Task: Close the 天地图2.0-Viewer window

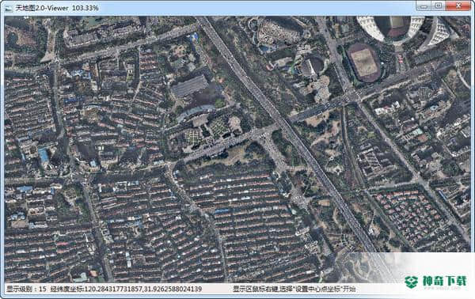Action: pos(458,6)
